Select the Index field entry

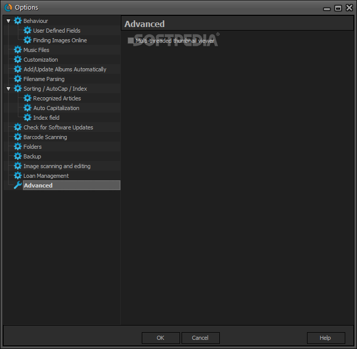(x=46, y=118)
